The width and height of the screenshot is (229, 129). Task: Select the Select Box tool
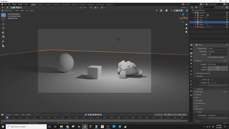point(3,15)
